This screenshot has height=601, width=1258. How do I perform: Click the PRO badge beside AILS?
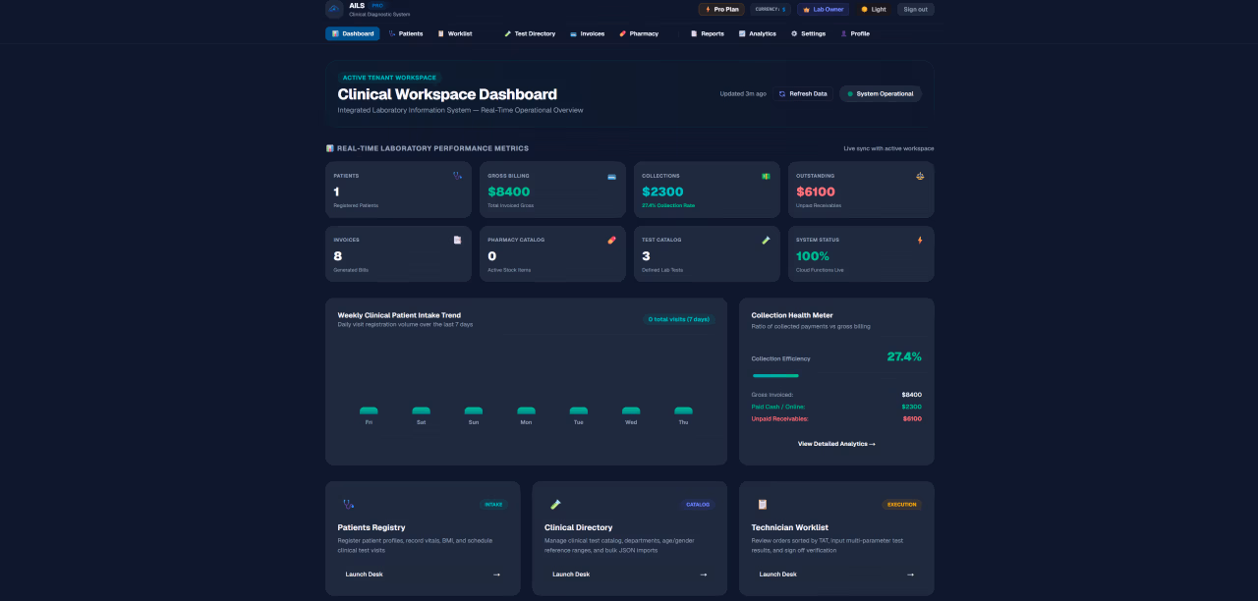(377, 5)
